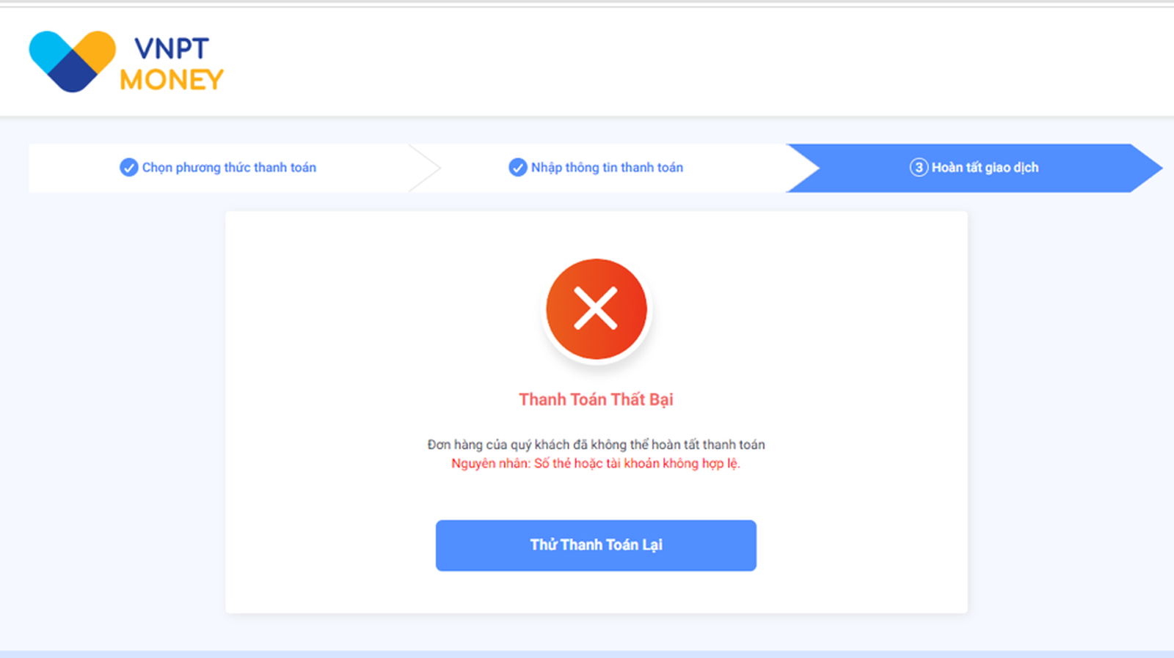Viewport: 1174px width, 658px height.
Task: Click the red "Nguyên nhân" error reason text
Action: click(596, 464)
